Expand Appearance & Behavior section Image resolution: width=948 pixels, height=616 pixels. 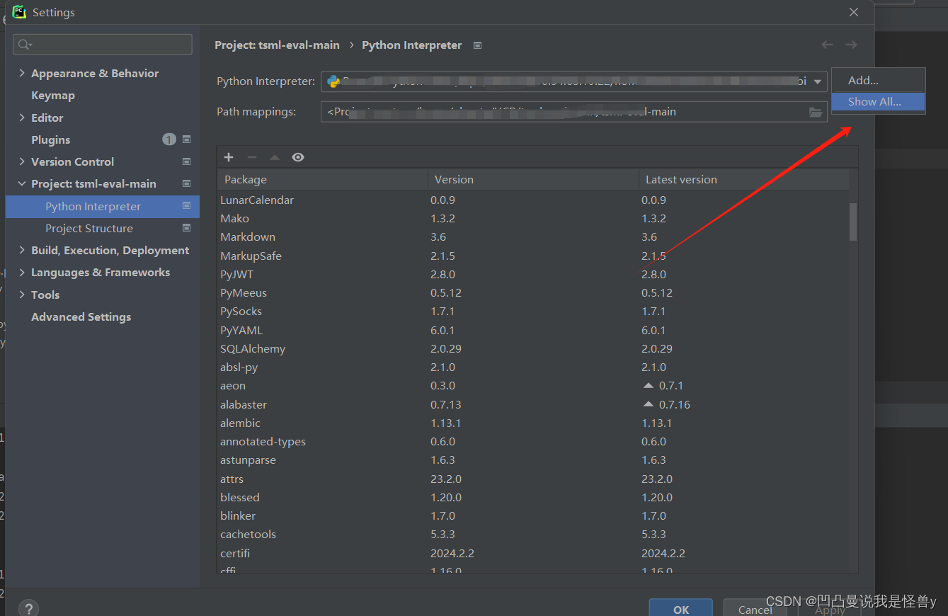coord(22,73)
